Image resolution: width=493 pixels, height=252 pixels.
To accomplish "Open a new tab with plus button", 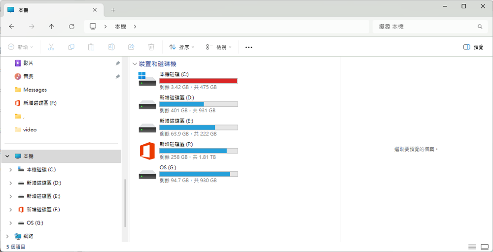I will 113,10.
